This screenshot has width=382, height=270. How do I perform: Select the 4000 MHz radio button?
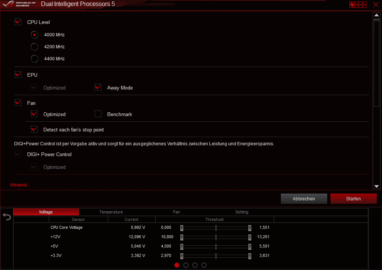tap(35, 35)
